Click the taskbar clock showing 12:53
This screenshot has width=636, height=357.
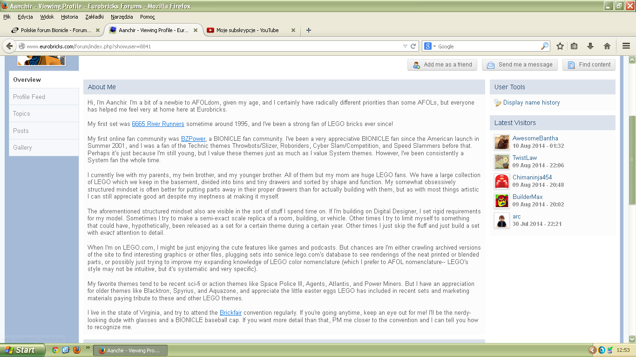point(623,350)
